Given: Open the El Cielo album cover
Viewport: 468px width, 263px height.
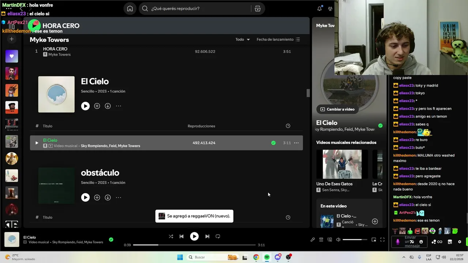Looking at the screenshot, I should 56,94.
